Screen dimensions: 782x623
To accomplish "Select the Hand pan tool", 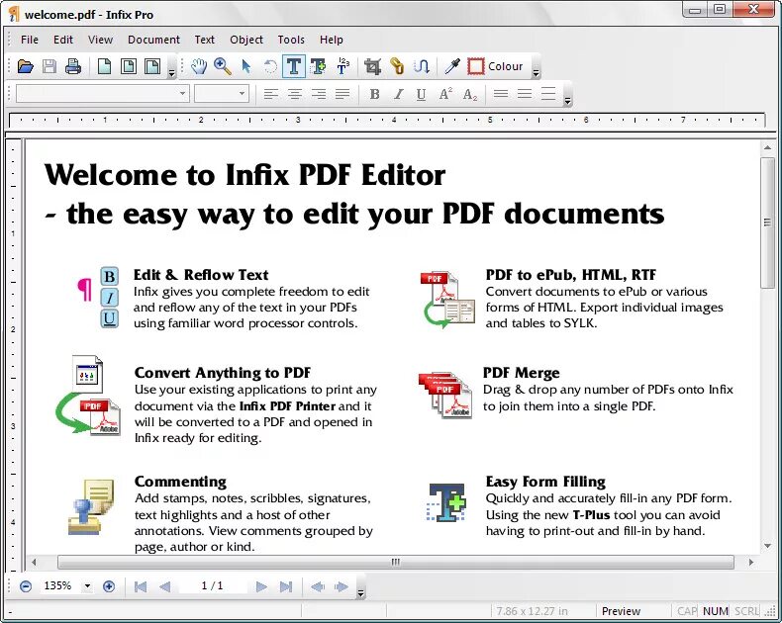I will click(199, 66).
